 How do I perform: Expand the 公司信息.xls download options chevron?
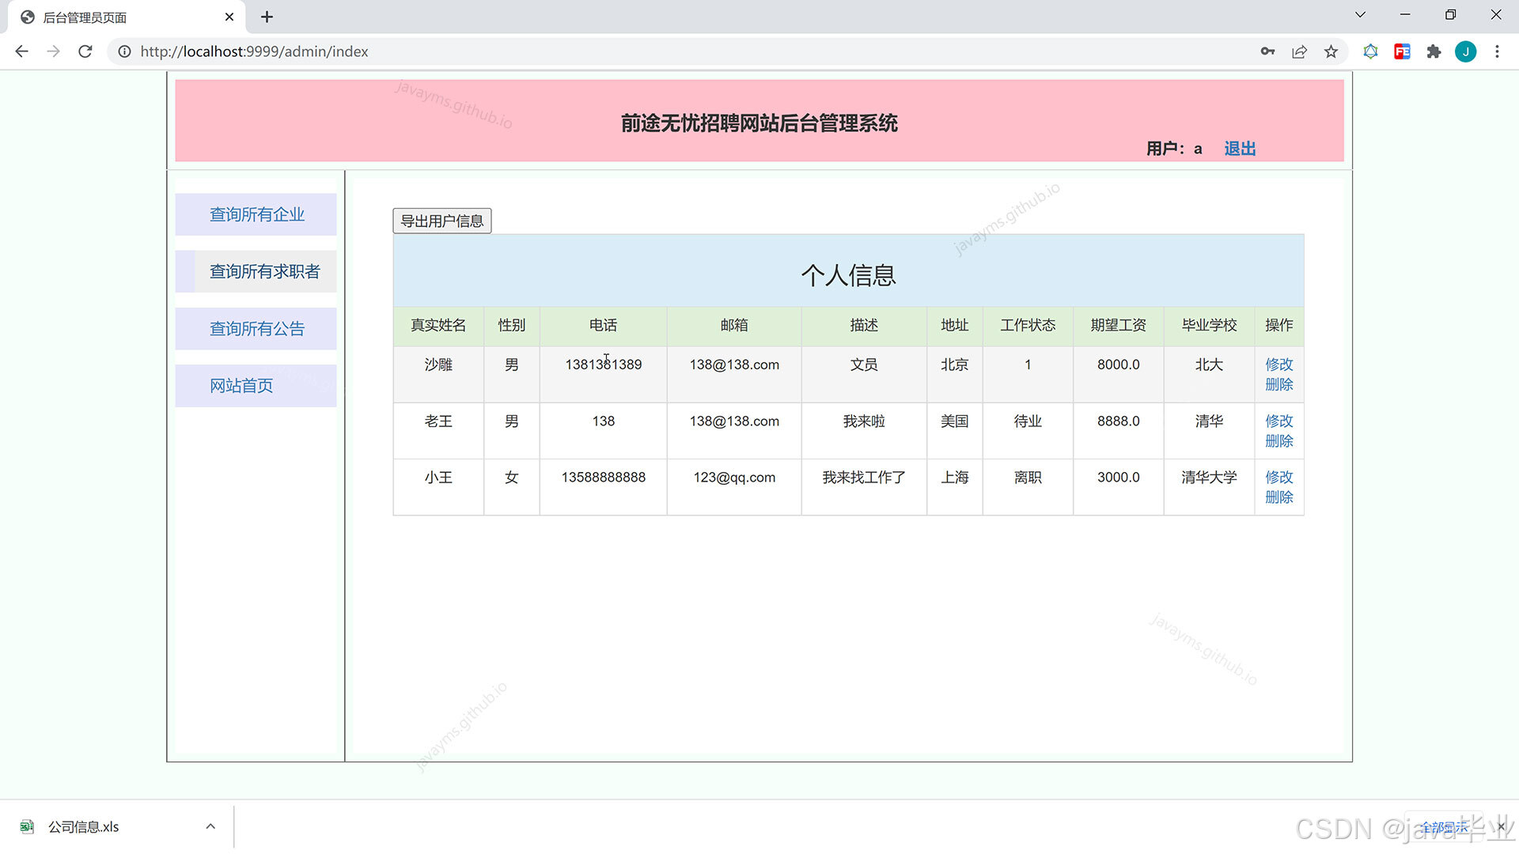(210, 826)
